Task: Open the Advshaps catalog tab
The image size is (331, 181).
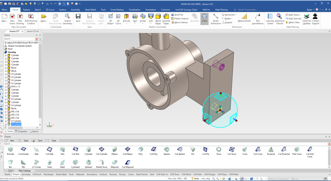Action: tap(26, 174)
